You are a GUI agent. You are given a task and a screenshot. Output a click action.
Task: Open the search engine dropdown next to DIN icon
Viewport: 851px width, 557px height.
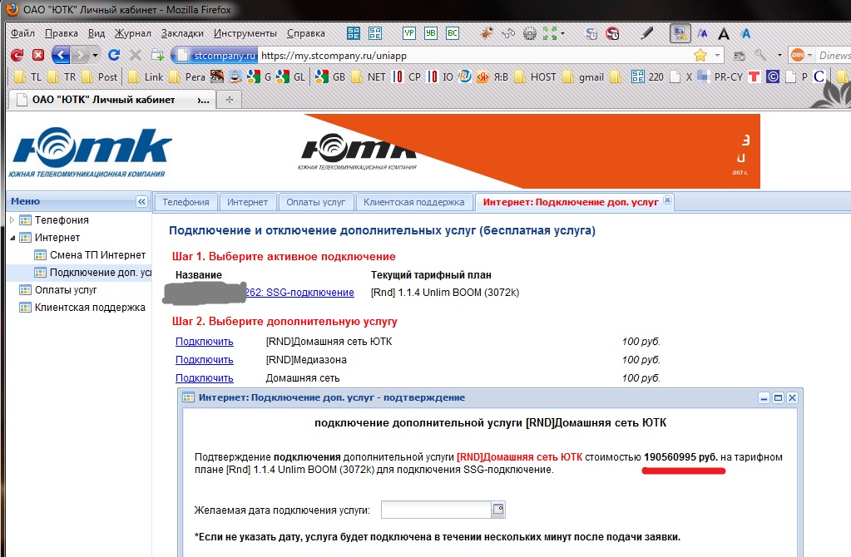click(809, 55)
